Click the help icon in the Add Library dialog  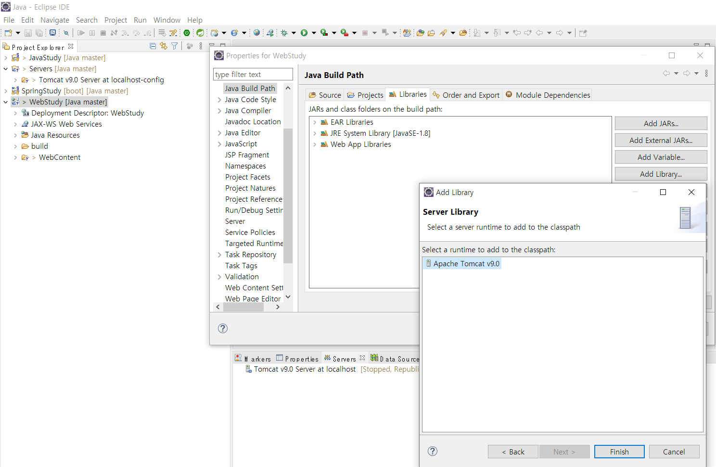coord(433,451)
